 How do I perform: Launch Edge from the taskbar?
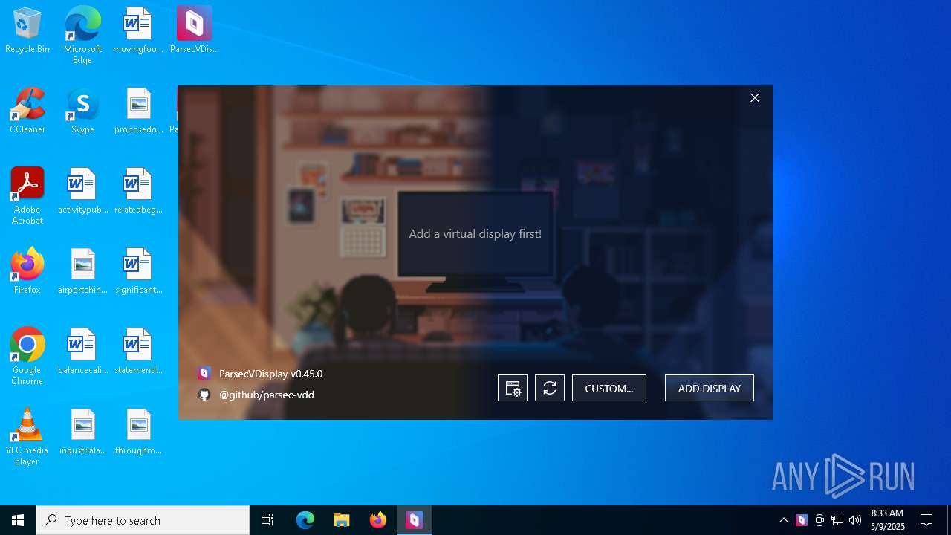305,520
